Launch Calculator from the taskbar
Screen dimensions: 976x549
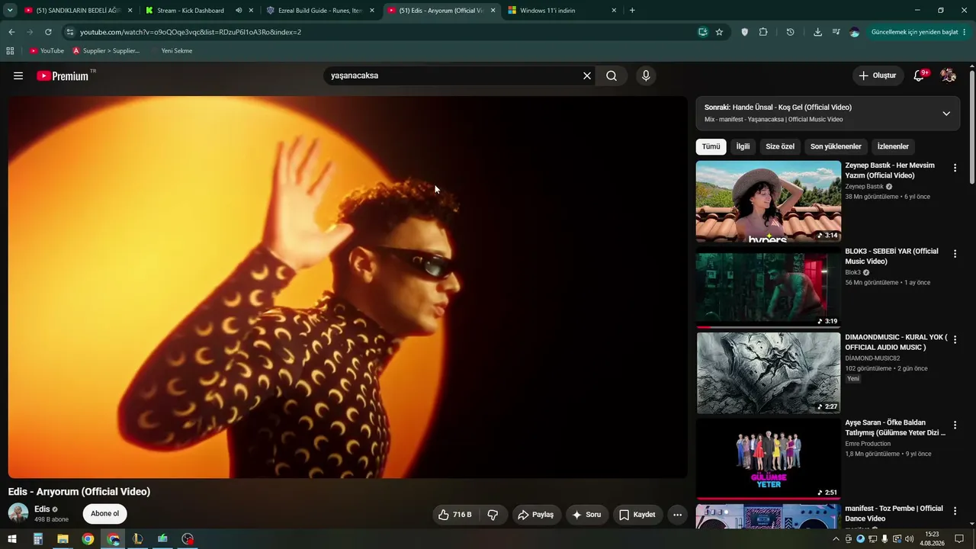[x=37, y=539]
